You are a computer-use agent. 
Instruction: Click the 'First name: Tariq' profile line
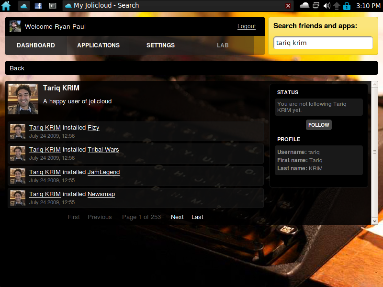pyautogui.click(x=300, y=160)
